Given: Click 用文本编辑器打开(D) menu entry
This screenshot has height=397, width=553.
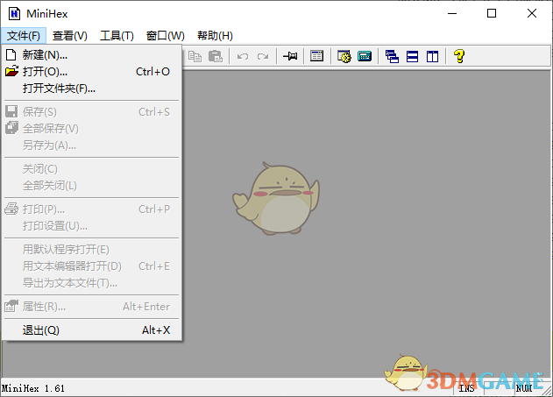Looking at the screenshot, I should coord(92,266).
